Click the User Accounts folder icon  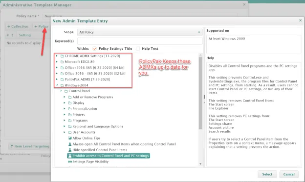[70, 132]
